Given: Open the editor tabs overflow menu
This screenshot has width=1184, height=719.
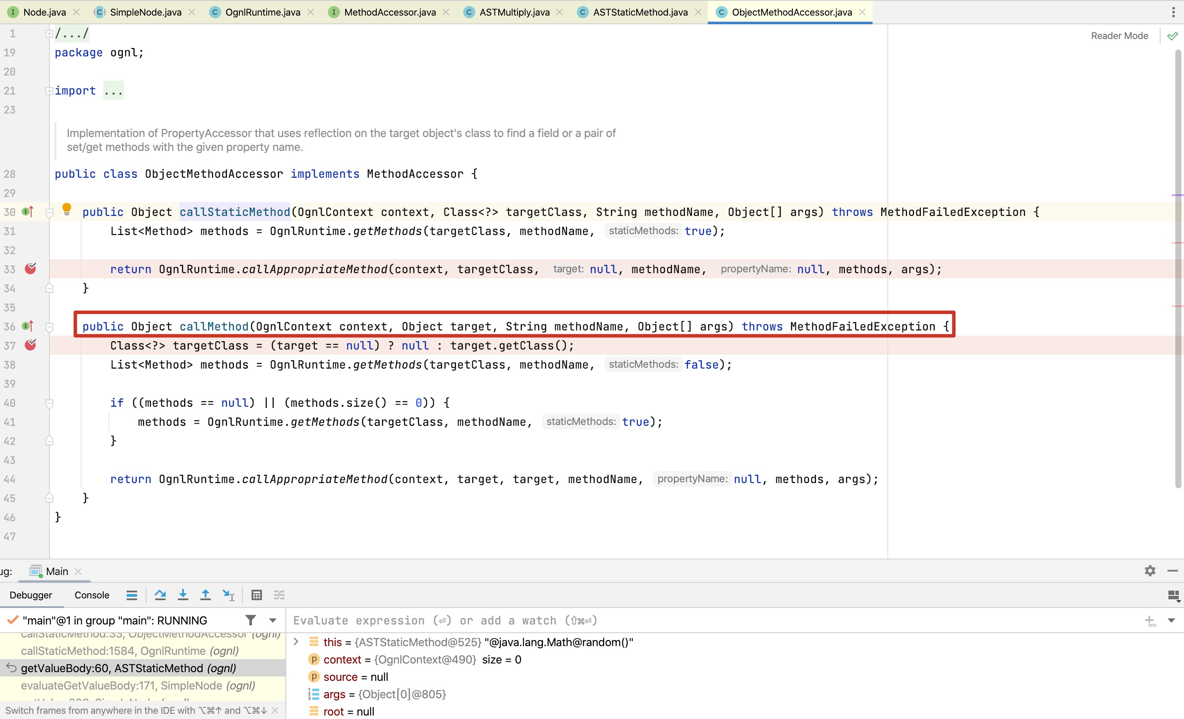Looking at the screenshot, I should click(1173, 12).
